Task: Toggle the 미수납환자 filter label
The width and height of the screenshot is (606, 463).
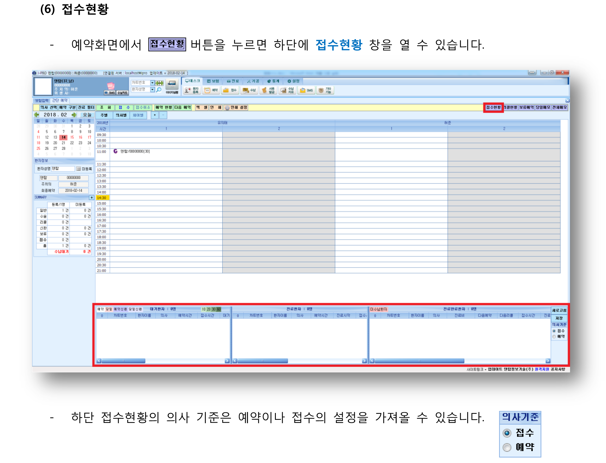Action: click(379, 309)
